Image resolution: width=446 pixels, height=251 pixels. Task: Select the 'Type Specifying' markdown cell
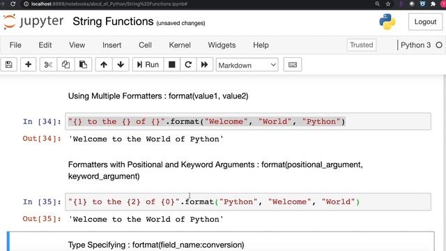[x=221, y=242]
